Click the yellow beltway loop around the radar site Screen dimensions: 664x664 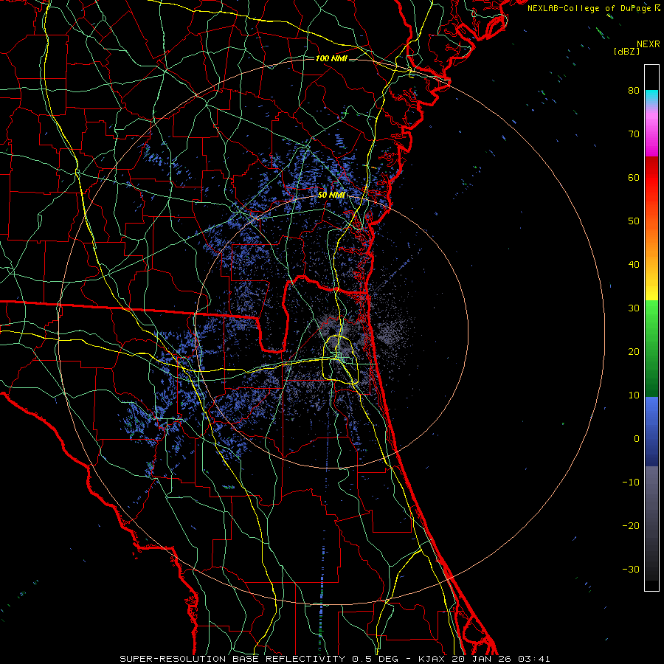(341, 359)
